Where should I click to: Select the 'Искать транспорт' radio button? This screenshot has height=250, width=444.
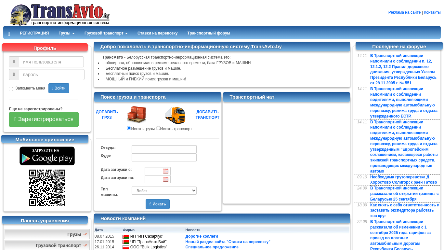click(158, 128)
